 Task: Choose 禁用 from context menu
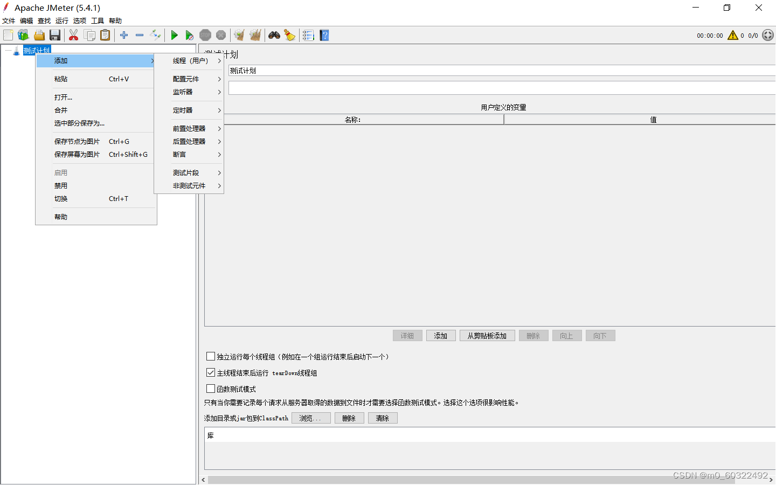pos(95,186)
